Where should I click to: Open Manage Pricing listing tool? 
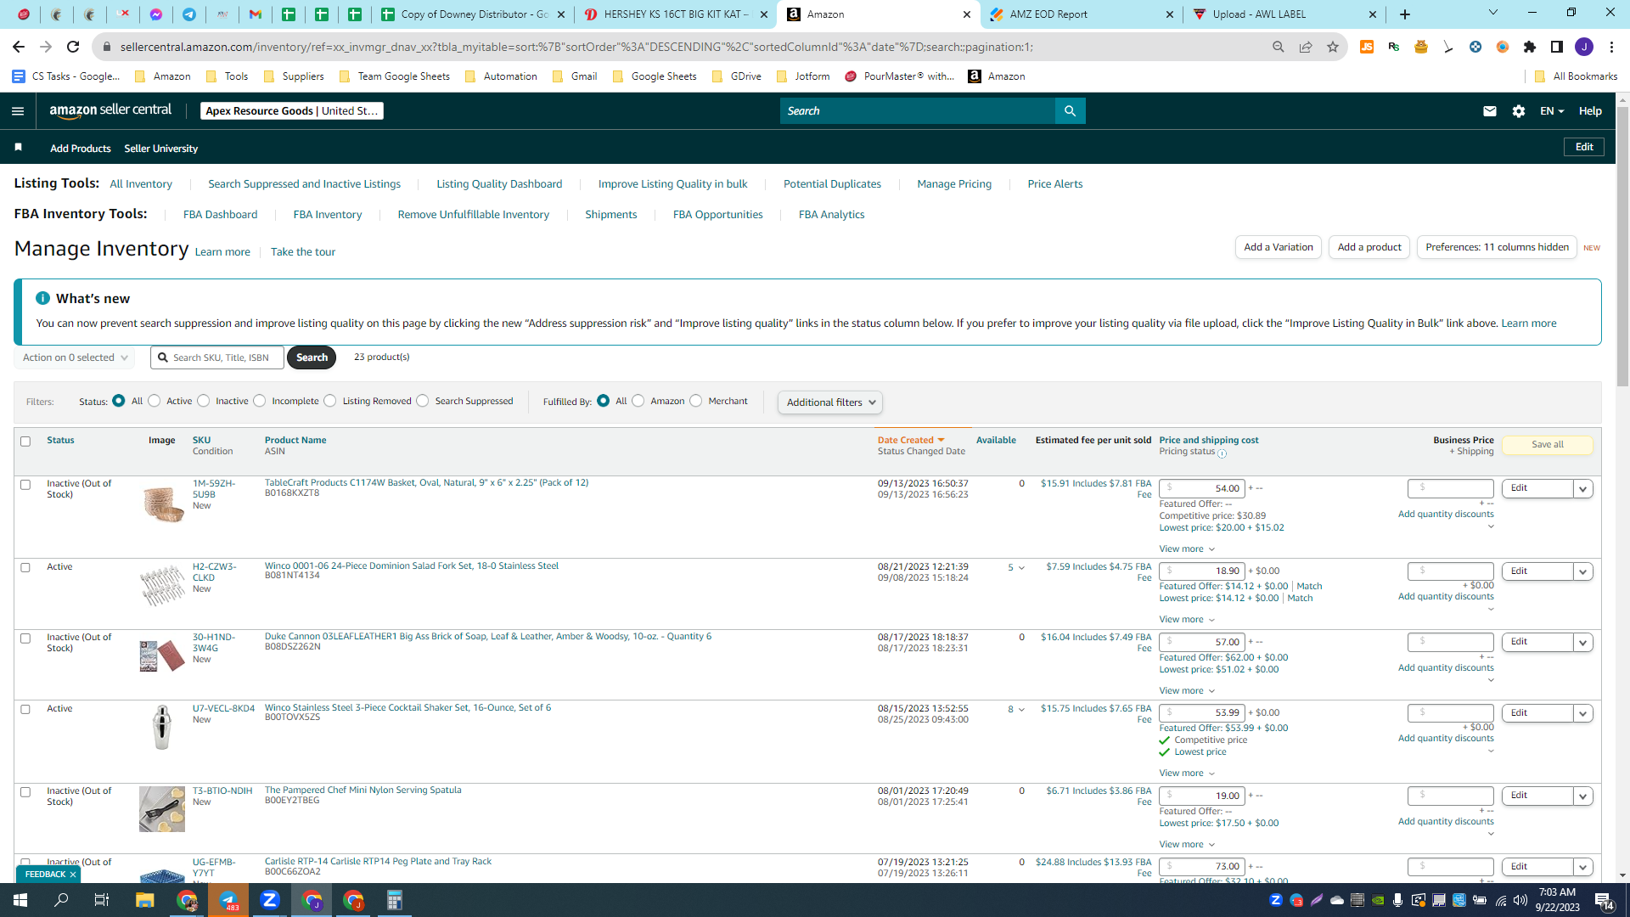click(954, 184)
